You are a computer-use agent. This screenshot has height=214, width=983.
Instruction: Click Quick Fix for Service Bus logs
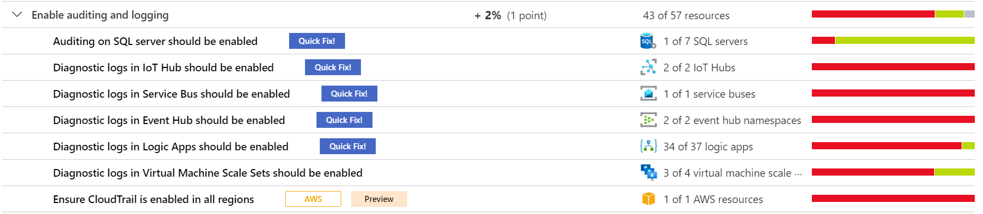[349, 94]
